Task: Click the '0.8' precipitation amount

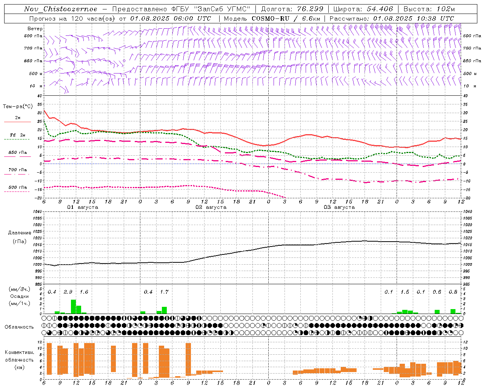Action: 453,292
